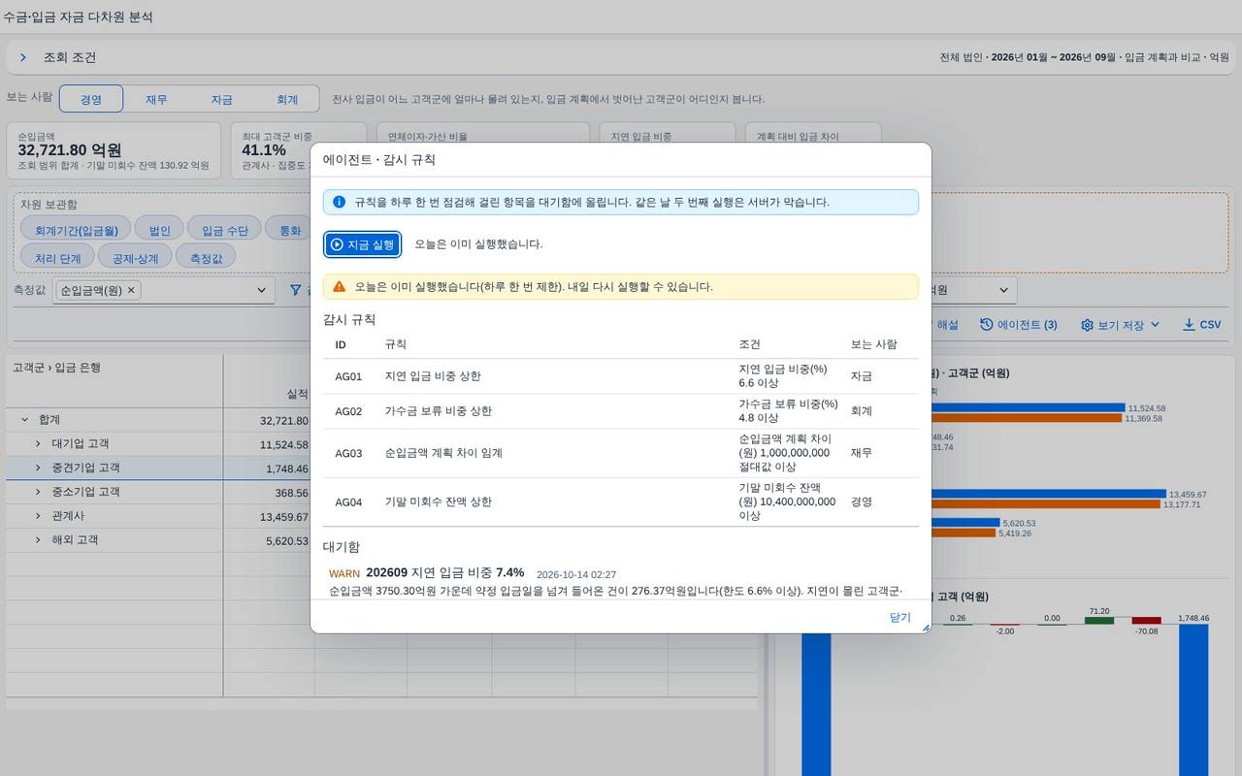
Task: Click the blue info icon in the banner
Action: (339, 202)
